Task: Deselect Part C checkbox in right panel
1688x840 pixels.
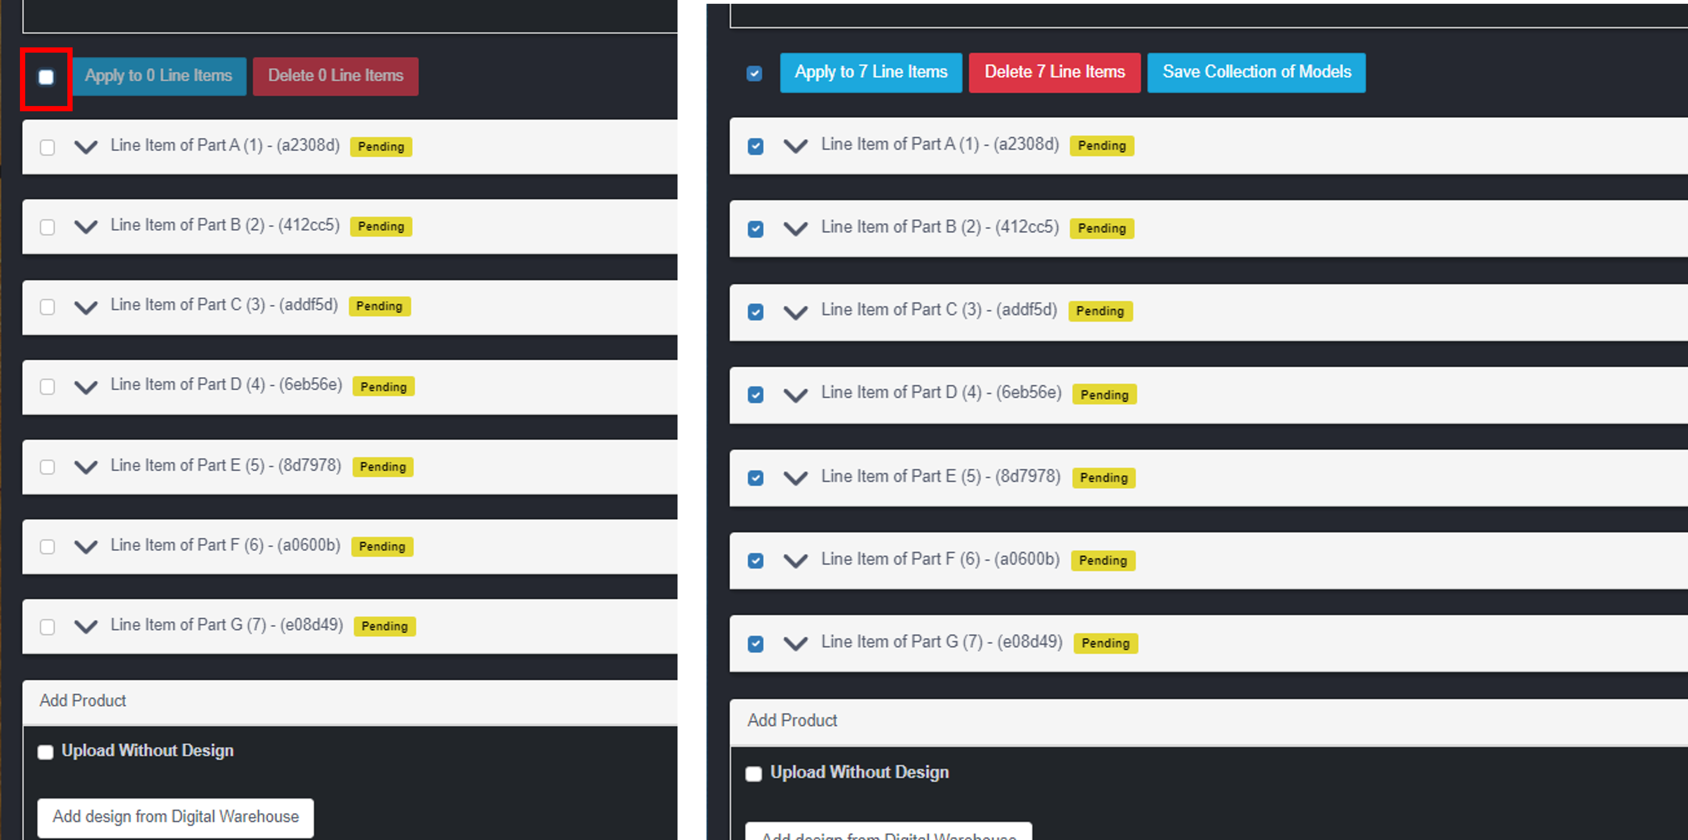Action: (x=755, y=312)
